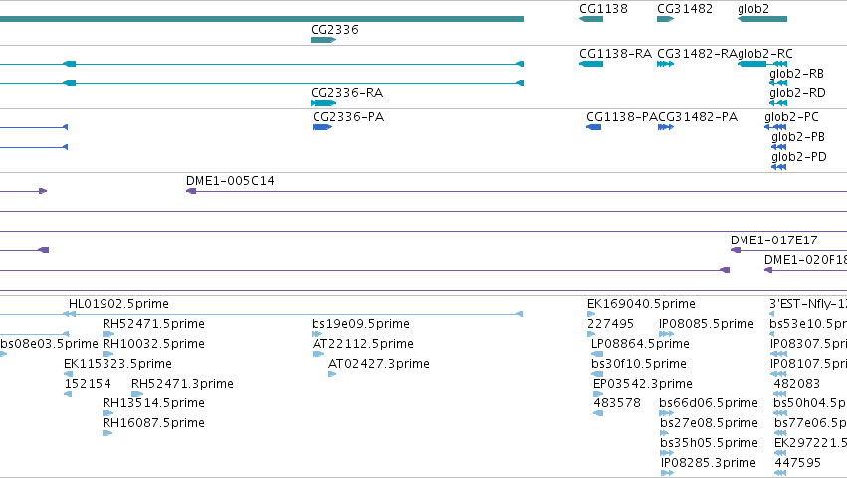The image size is (847, 478).
Task: Select the DME1-017E17 clone label
Action: point(774,240)
